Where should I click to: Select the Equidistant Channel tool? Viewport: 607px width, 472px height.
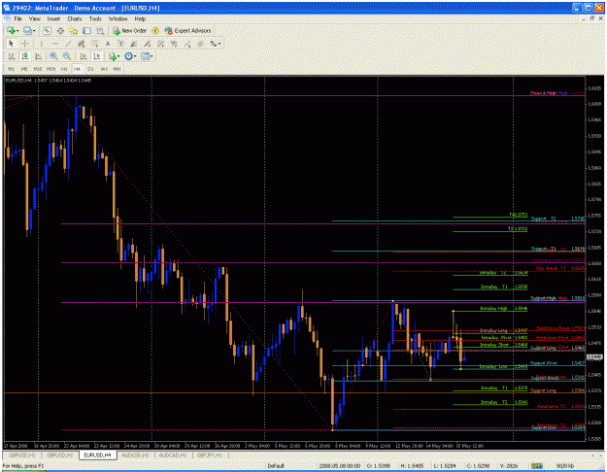point(82,44)
